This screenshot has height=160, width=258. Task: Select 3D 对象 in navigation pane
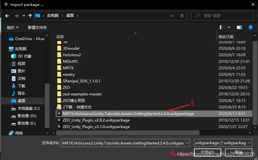(x=21, y=56)
